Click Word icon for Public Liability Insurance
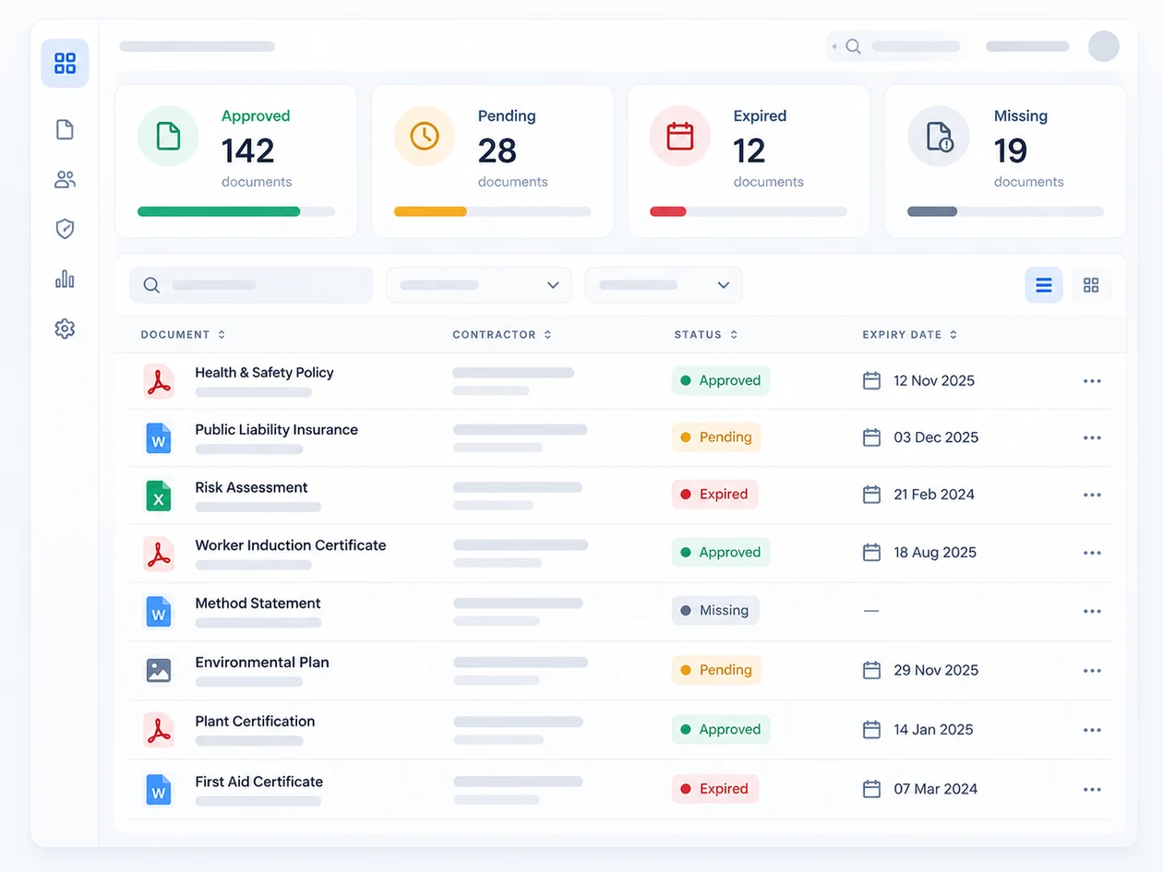 click(x=159, y=438)
